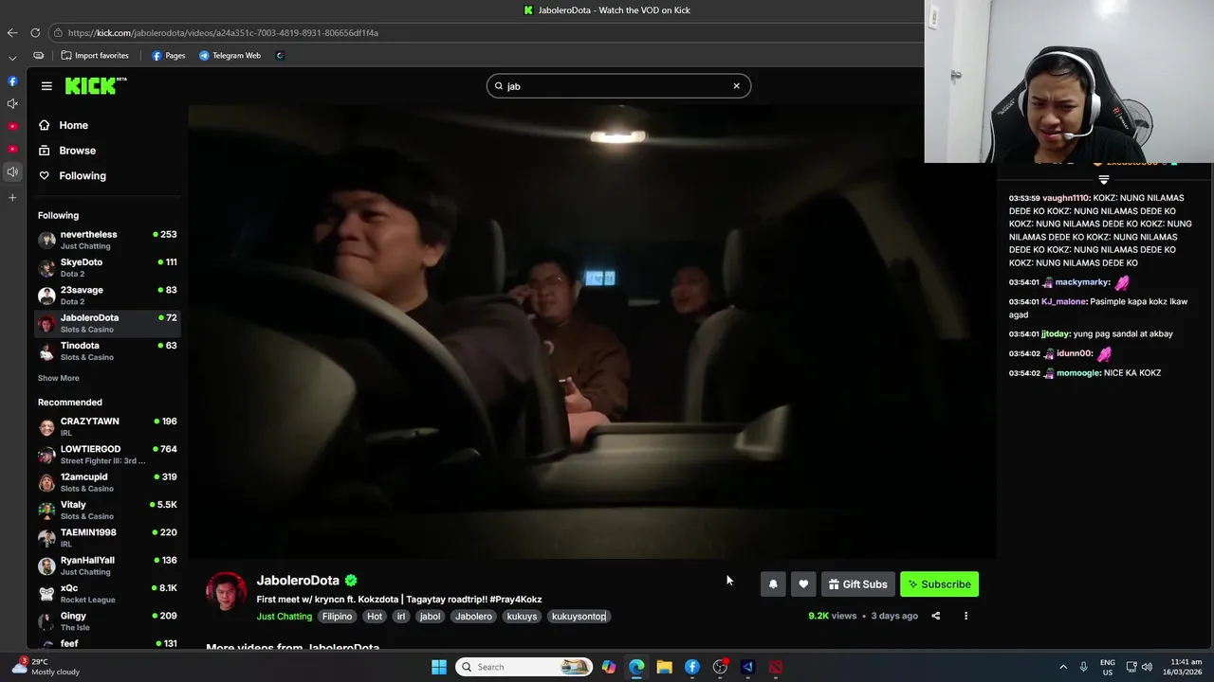This screenshot has height=682, width=1214.
Task: Open the tab actions chevron in browser sidebar
Action: pyautogui.click(x=12, y=58)
